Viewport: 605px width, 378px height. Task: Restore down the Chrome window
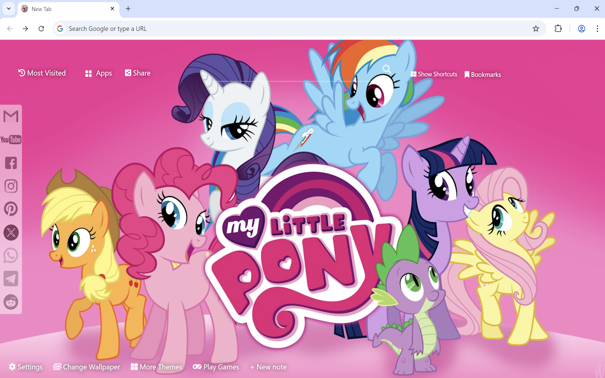577,9
